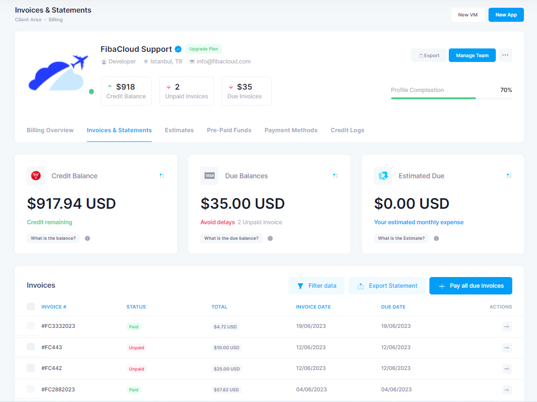This screenshot has width=537, height=402.
Task: Click info icon beside 'What is the balance?'
Action: tap(88, 238)
